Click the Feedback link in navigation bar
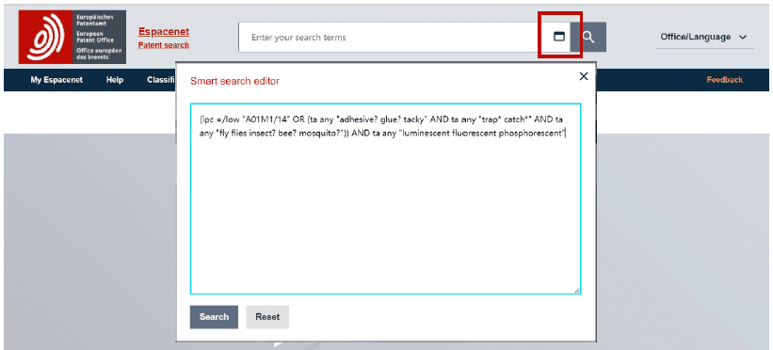 [x=725, y=80]
